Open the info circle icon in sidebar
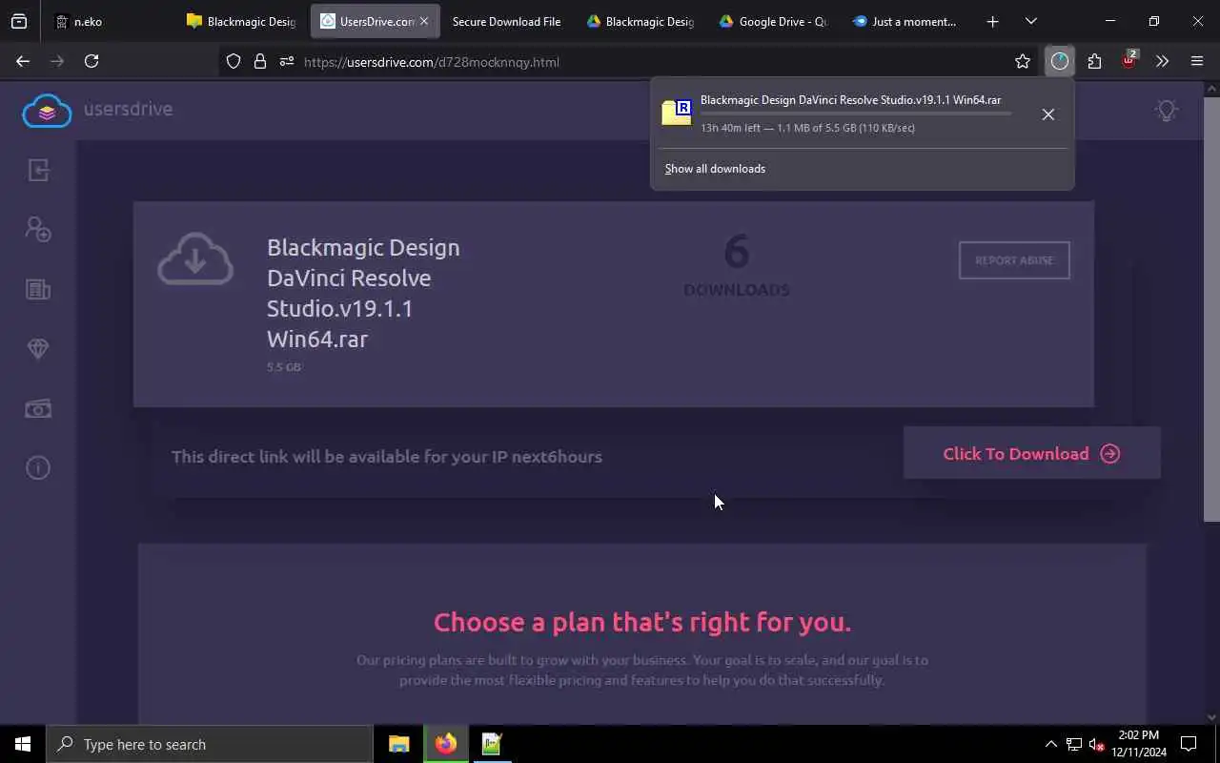This screenshot has height=763, width=1220. [x=38, y=468]
